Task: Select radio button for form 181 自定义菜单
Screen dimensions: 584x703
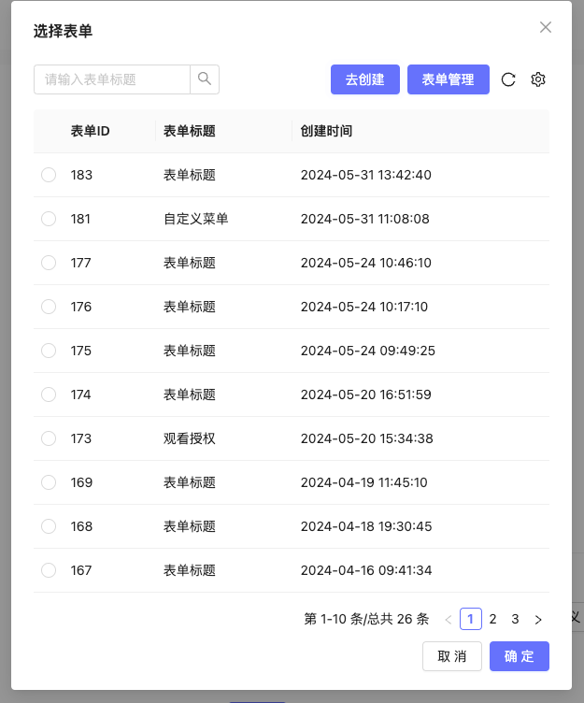Action: tap(49, 219)
